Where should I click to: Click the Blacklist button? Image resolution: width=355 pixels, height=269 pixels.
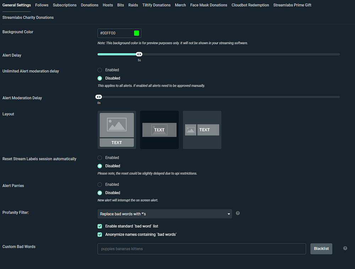[321, 249]
